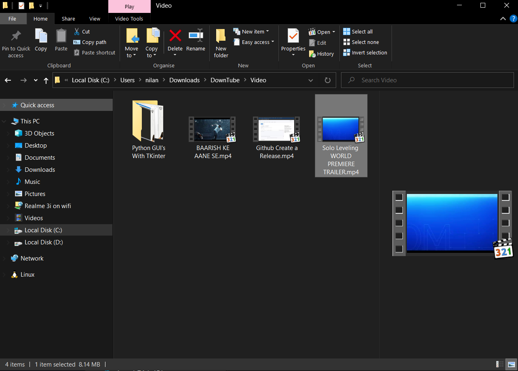Click the Refresh icon in address bar
Screen dimensions: 518x371
point(327,80)
